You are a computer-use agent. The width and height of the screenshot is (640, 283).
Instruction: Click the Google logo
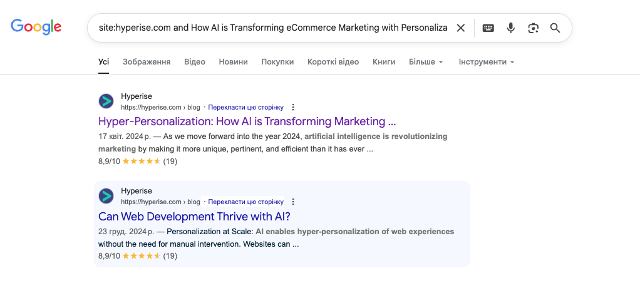click(36, 27)
